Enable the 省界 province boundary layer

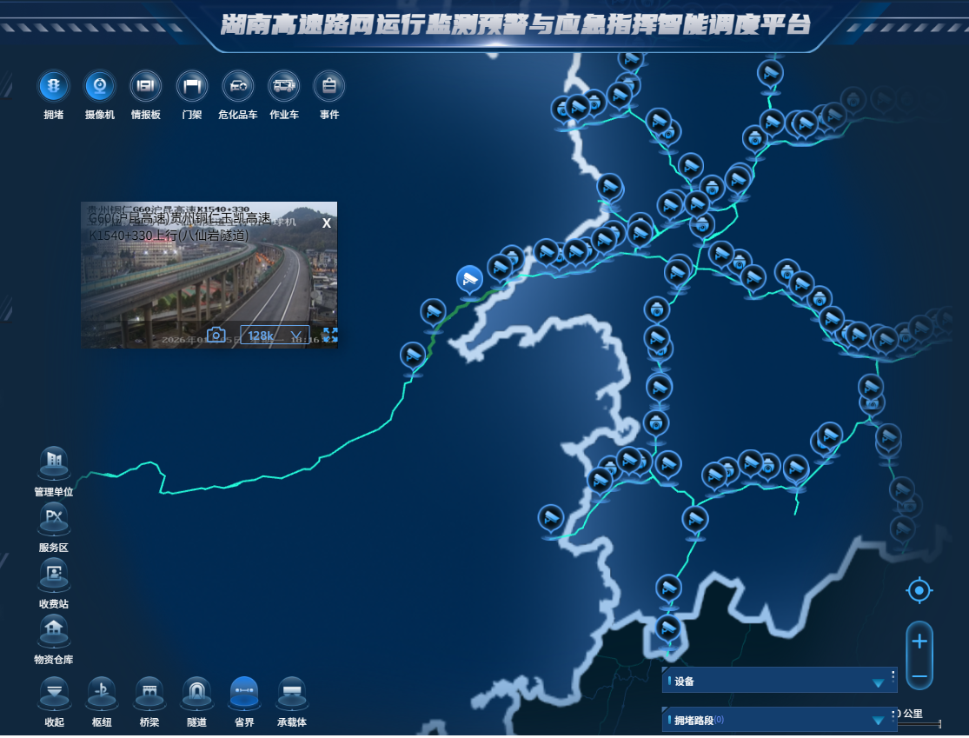244,693
